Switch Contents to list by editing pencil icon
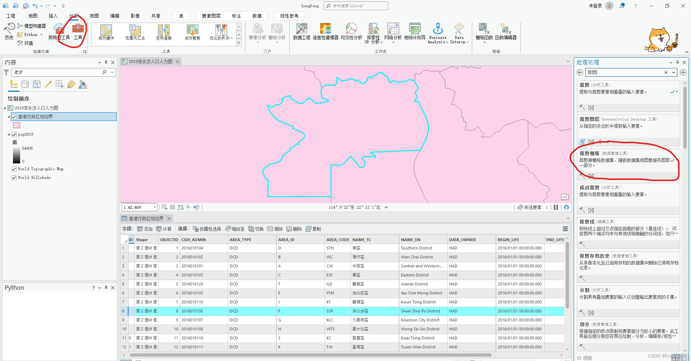Screen dimensions: 691x361 (48, 84)
